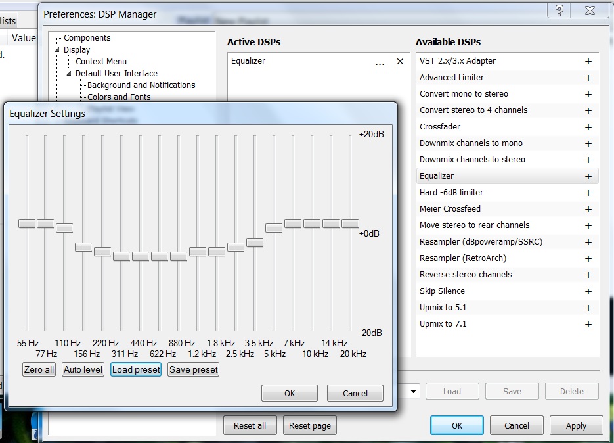This screenshot has width=614, height=443.
Task: Click Preferences window Cancel button
Action: coord(517,426)
